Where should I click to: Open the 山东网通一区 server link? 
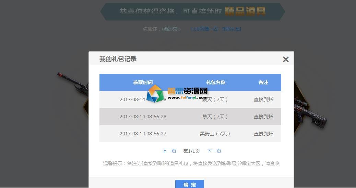click(x=205, y=29)
